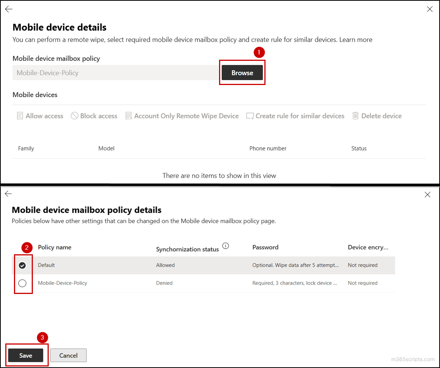Close the Mobile device details panel
The image size is (440, 368).
[x=429, y=9]
